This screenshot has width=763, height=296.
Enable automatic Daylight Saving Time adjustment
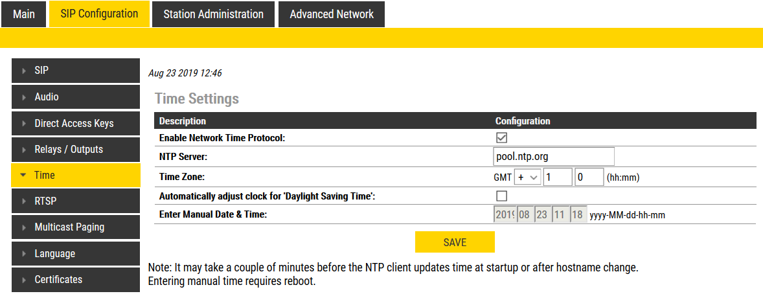point(501,196)
